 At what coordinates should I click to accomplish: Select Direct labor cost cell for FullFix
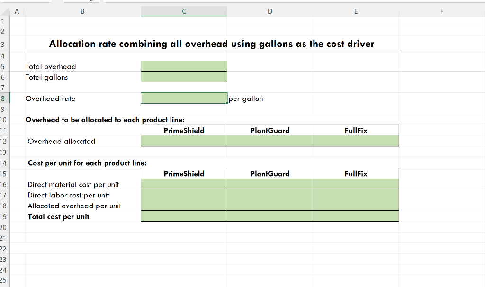356,195
